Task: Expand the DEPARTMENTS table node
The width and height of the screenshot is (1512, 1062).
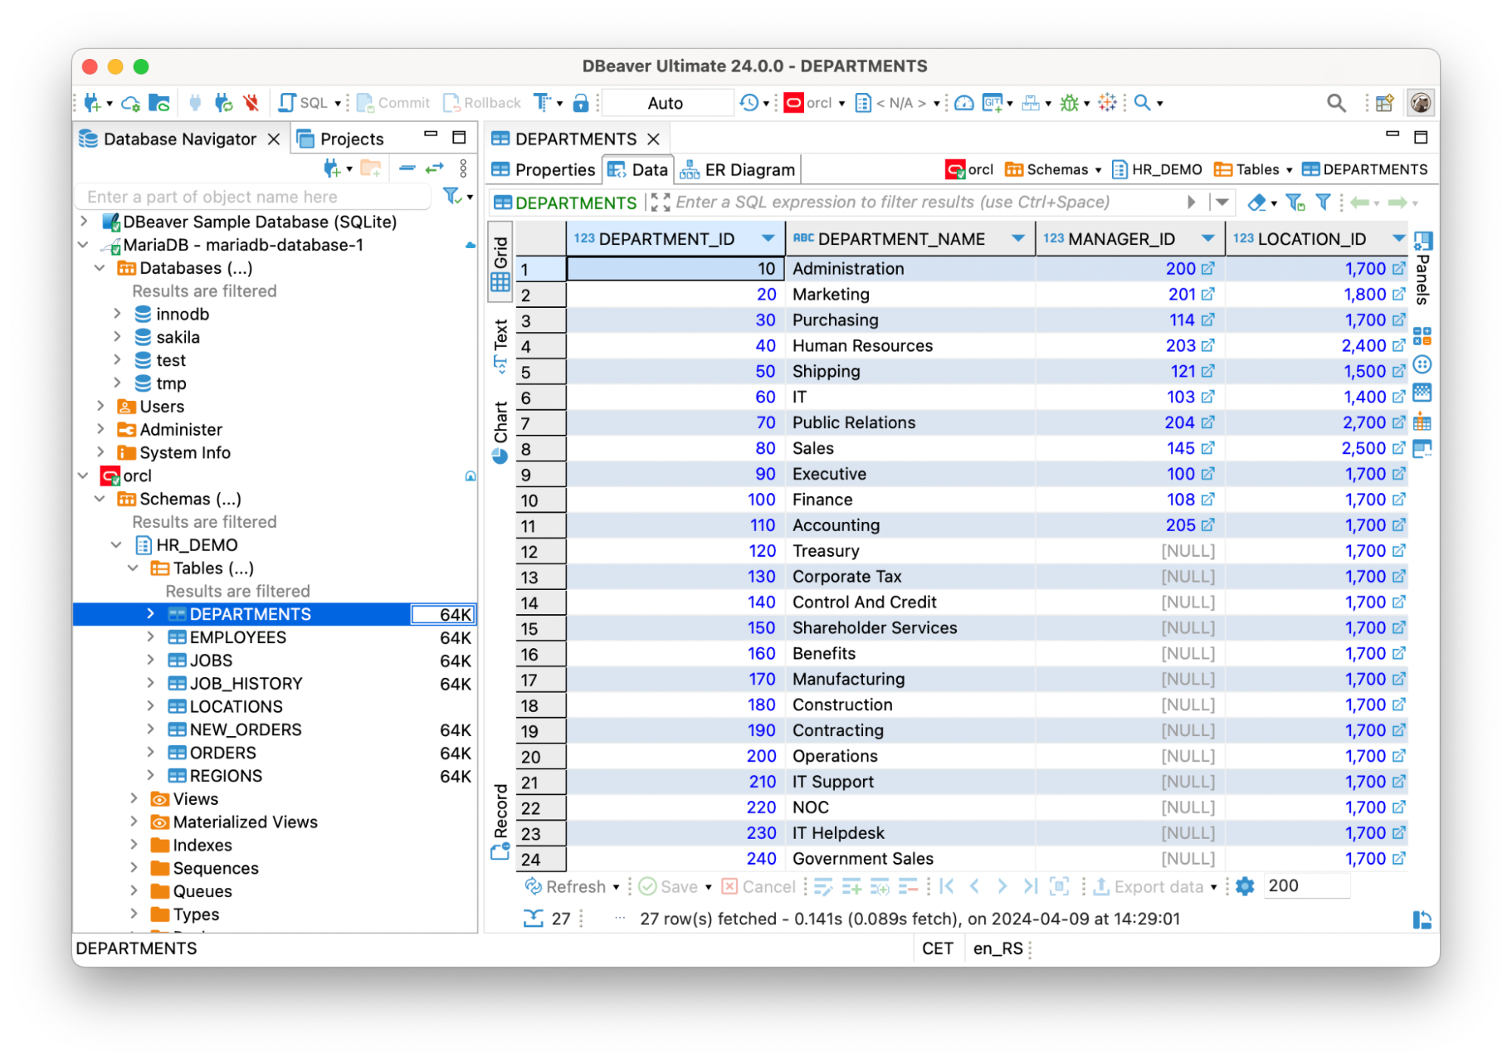Action: click(150, 613)
